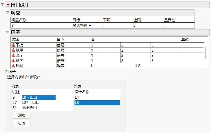Click the response name cell Y
211x133 pixels.
pyautogui.click(x=42, y=26)
